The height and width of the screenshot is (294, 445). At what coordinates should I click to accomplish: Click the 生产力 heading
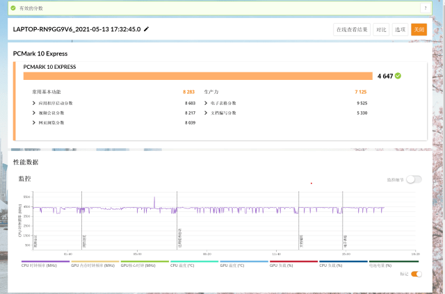[211, 92]
